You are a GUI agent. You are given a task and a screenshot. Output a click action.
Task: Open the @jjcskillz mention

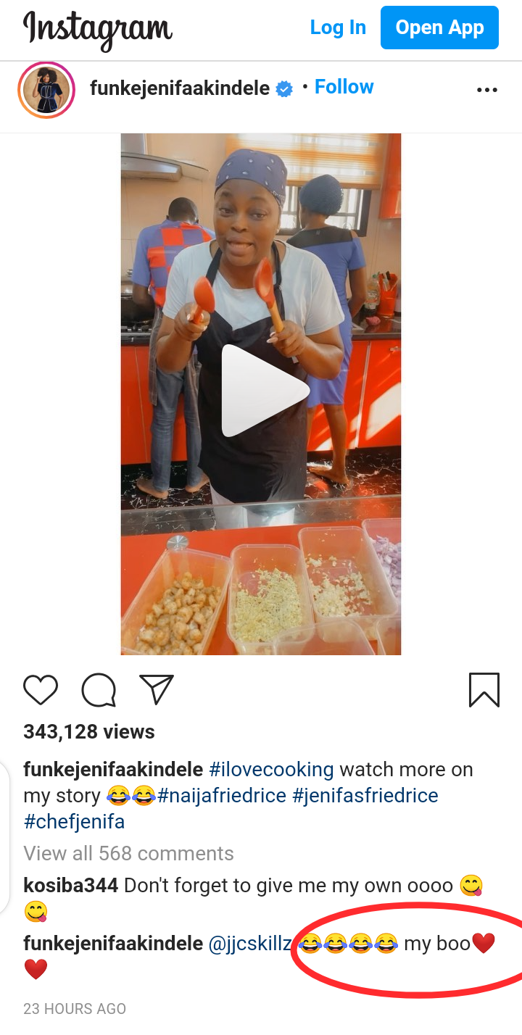point(250,944)
